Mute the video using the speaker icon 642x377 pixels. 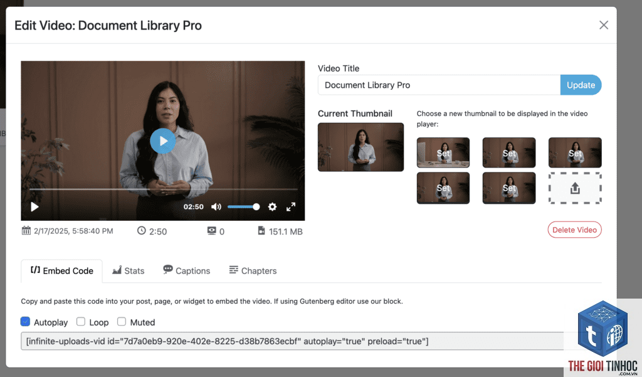[x=216, y=207]
